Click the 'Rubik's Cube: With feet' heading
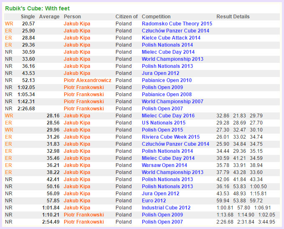 (37, 8)
